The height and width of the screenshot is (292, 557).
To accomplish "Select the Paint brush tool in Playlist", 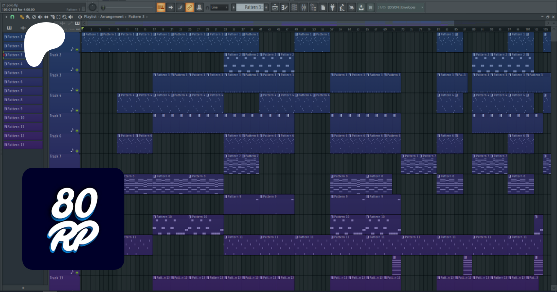I will [x=28, y=17].
